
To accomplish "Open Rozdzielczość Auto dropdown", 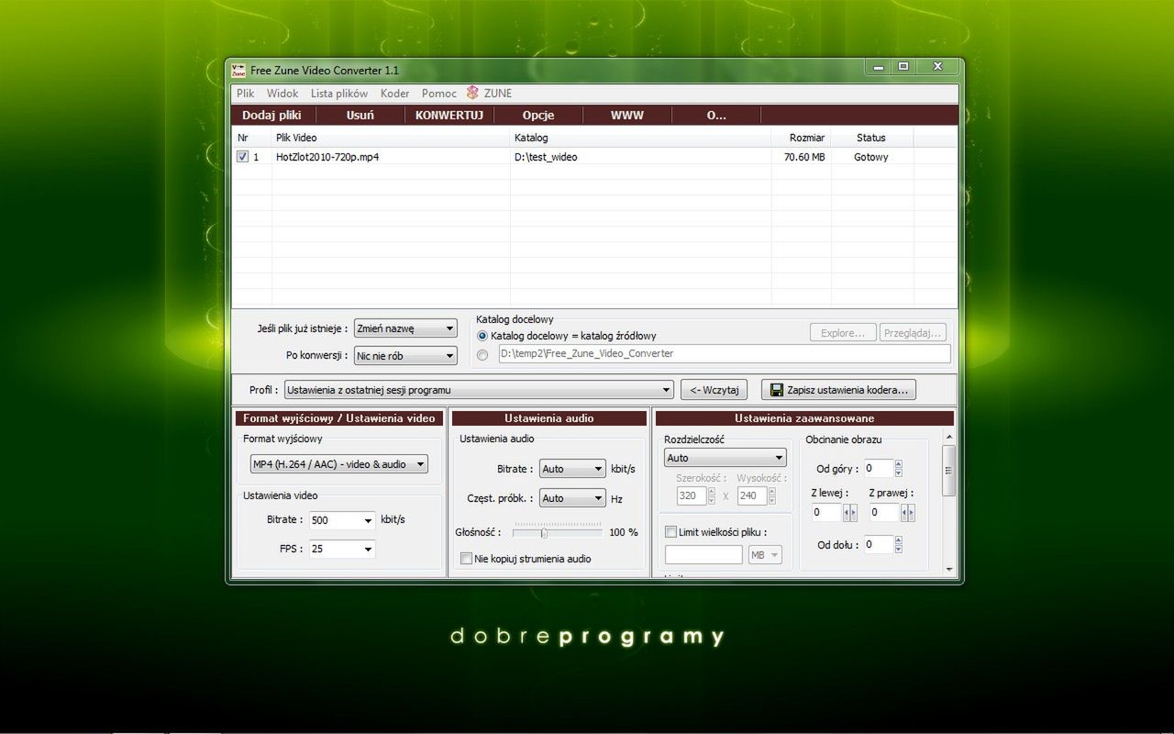I will (725, 458).
